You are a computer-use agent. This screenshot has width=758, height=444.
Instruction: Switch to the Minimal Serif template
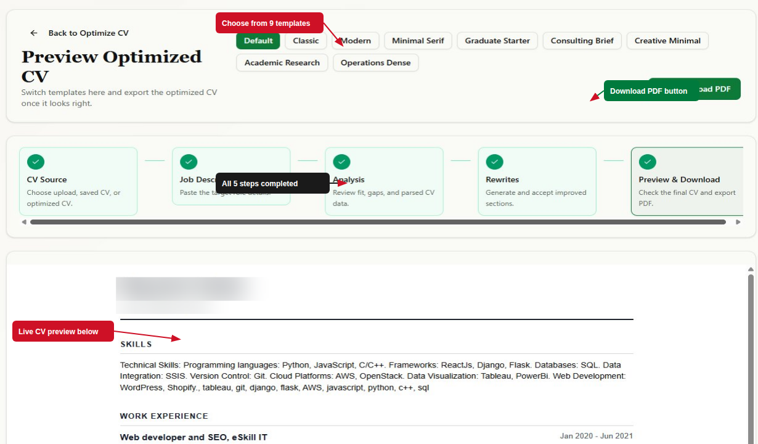[418, 41]
